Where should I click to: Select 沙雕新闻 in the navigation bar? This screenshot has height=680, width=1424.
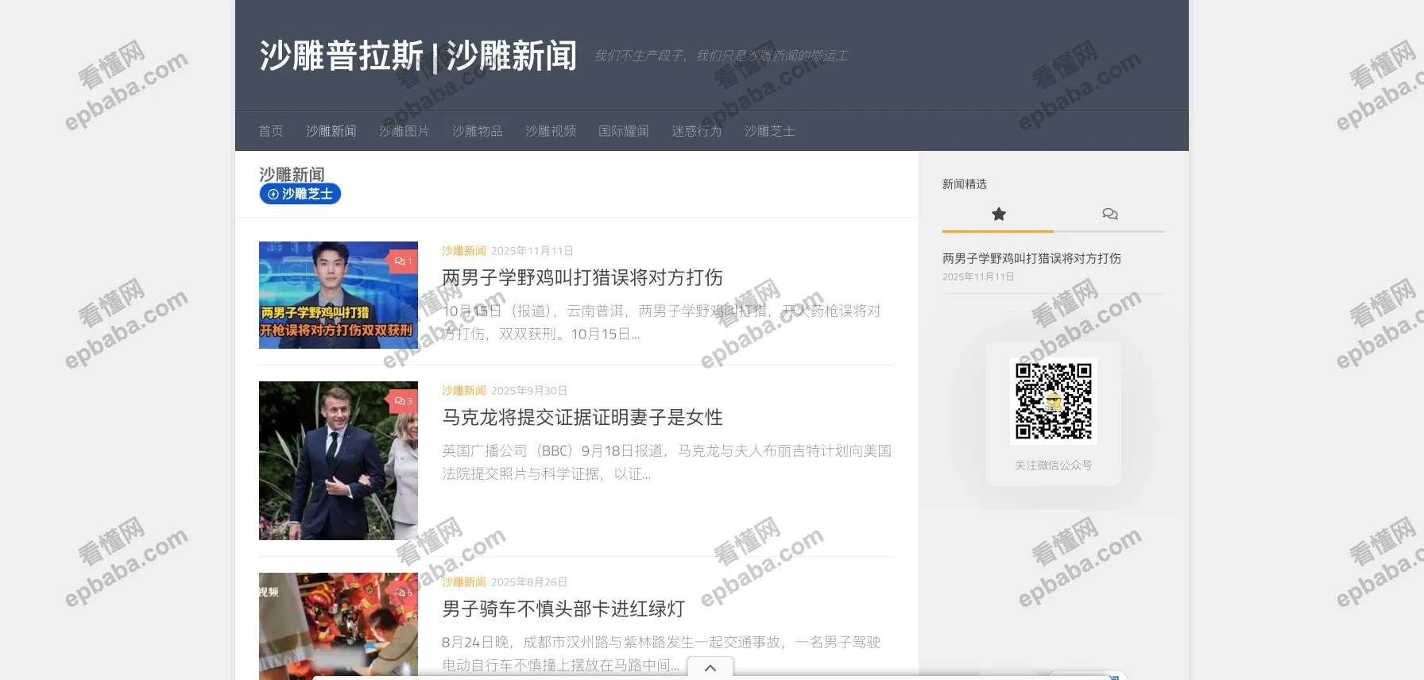pos(331,131)
